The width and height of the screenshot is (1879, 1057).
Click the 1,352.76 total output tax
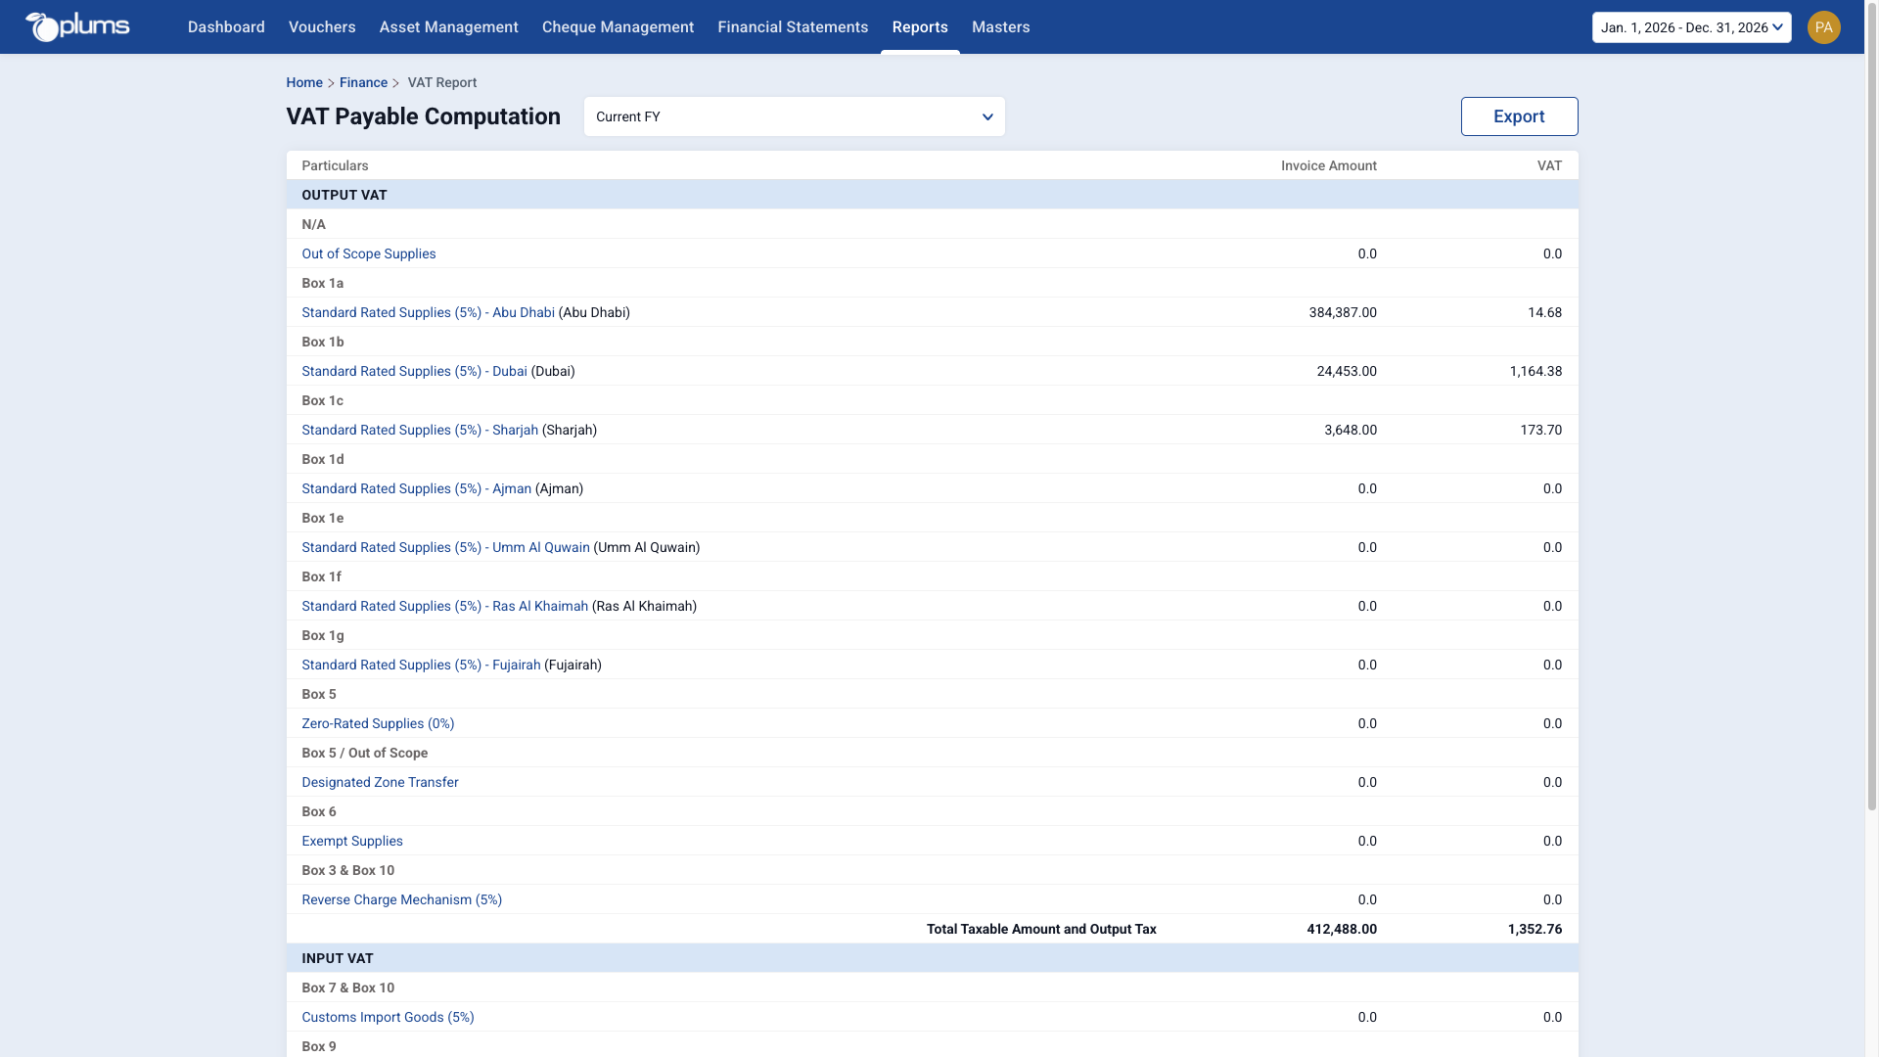point(1535,929)
